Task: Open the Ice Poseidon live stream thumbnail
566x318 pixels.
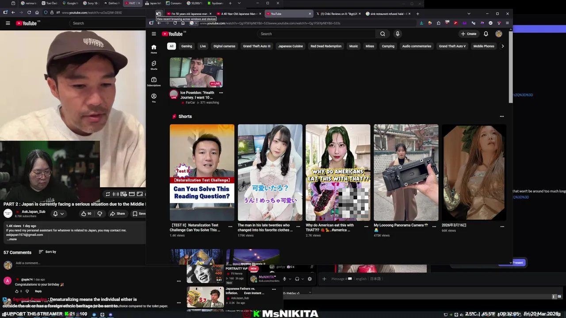Action: coord(196,72)
